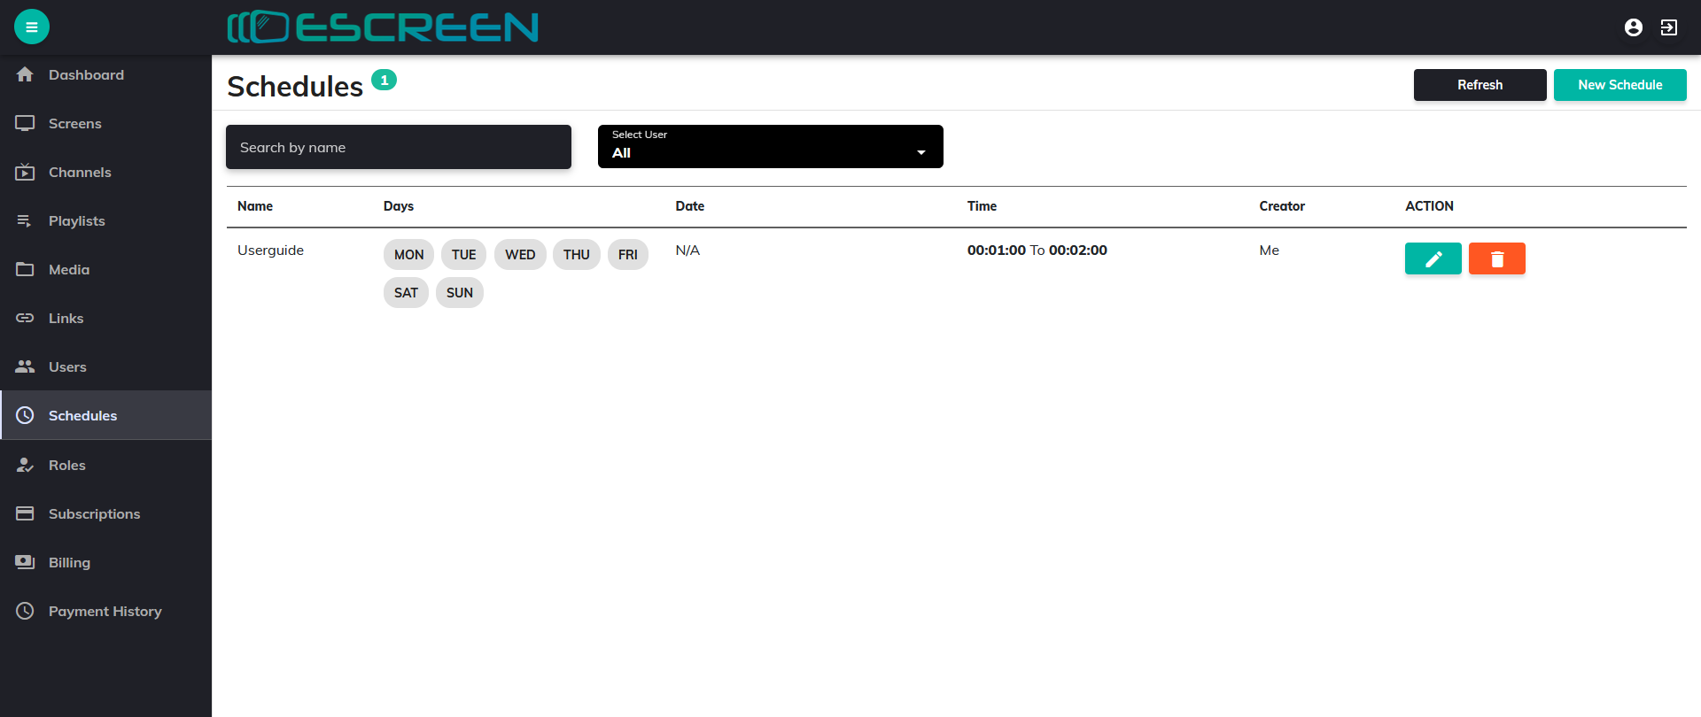Open the Media library
Viewport: 1701px width, 717px height.
pyautogui.click(x=69, y=270)
